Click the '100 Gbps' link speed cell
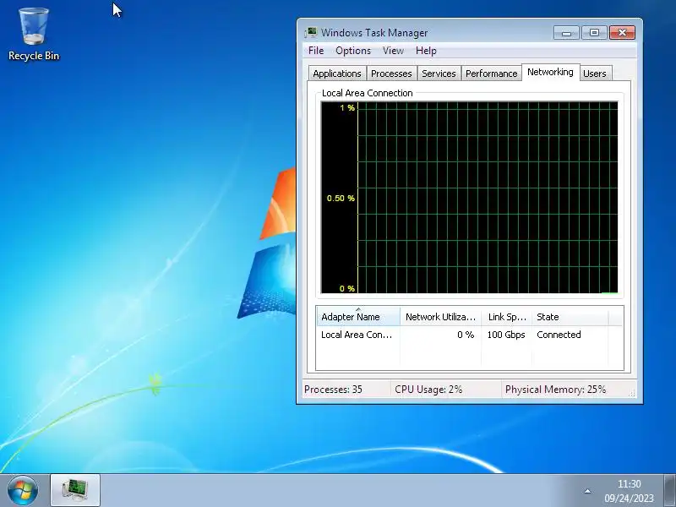676x507 pixels. (x=506, y=335)
